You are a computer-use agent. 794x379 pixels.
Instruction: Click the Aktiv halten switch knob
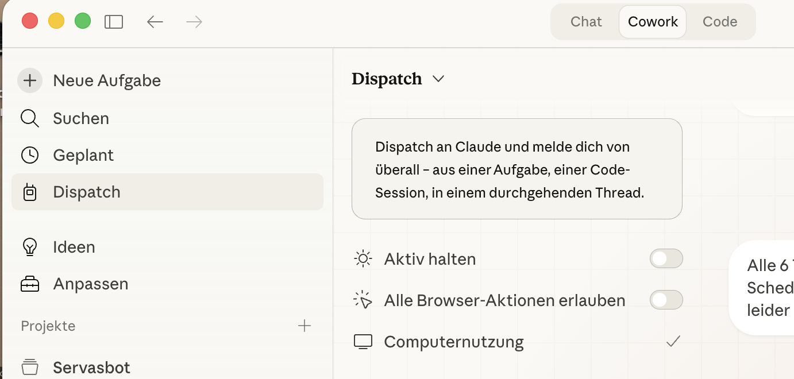[x=660, y=258]
